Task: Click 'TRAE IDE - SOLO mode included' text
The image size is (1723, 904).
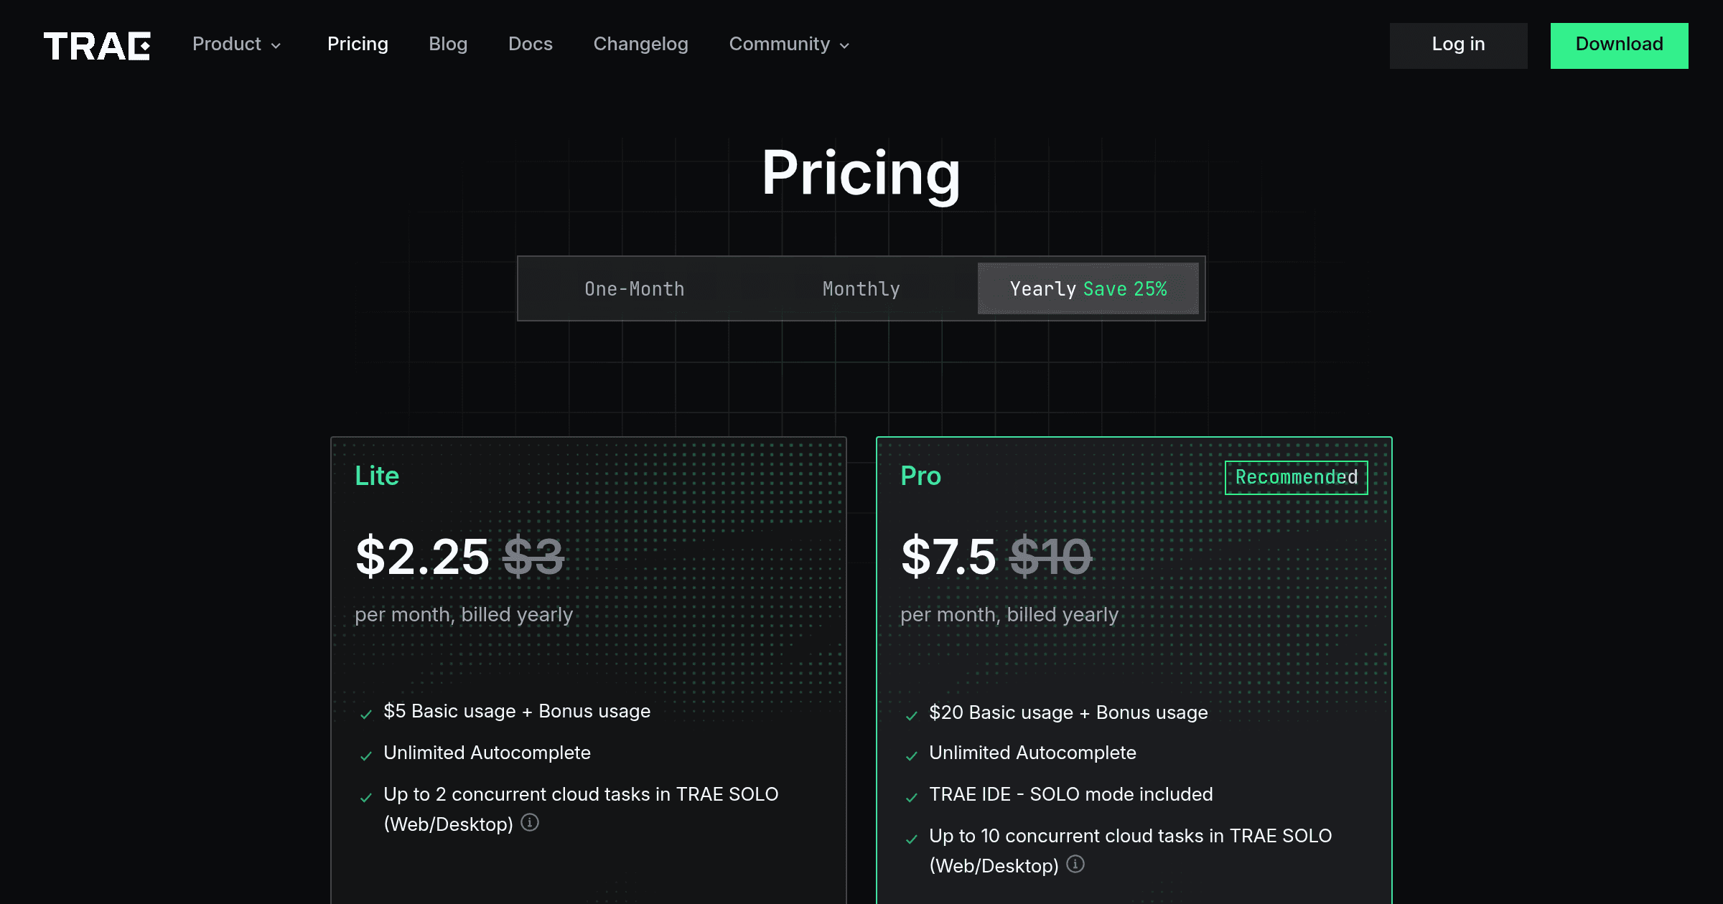Action: tap(1071, 794)
